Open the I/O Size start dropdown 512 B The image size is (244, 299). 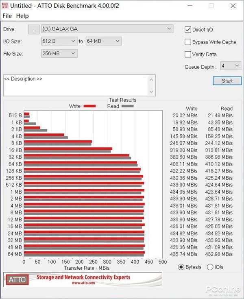(x=59, y=41)
